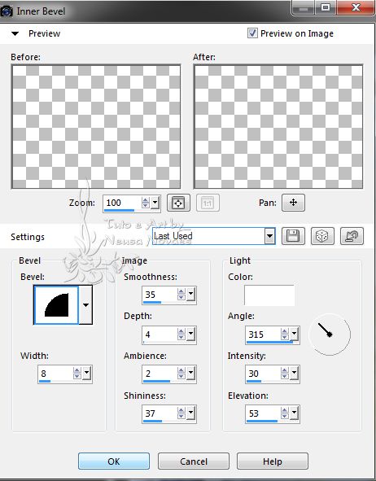Click the fit-to-window zoom icon
Viewport: 376px width, 481px height.
[178, 203]
